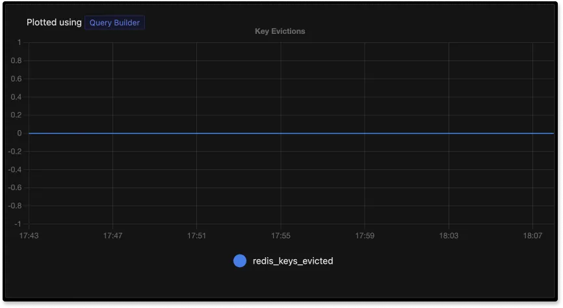
Task: Click the 17:51 time axis label
Action: (x=196, y=236)
